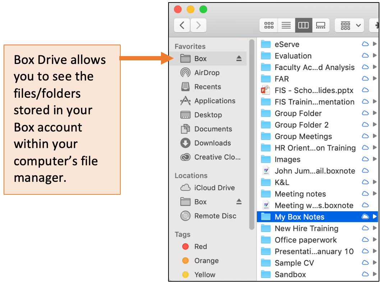The image size is (383, 286).
Task: Switch to gallery view
Action: 320,25
